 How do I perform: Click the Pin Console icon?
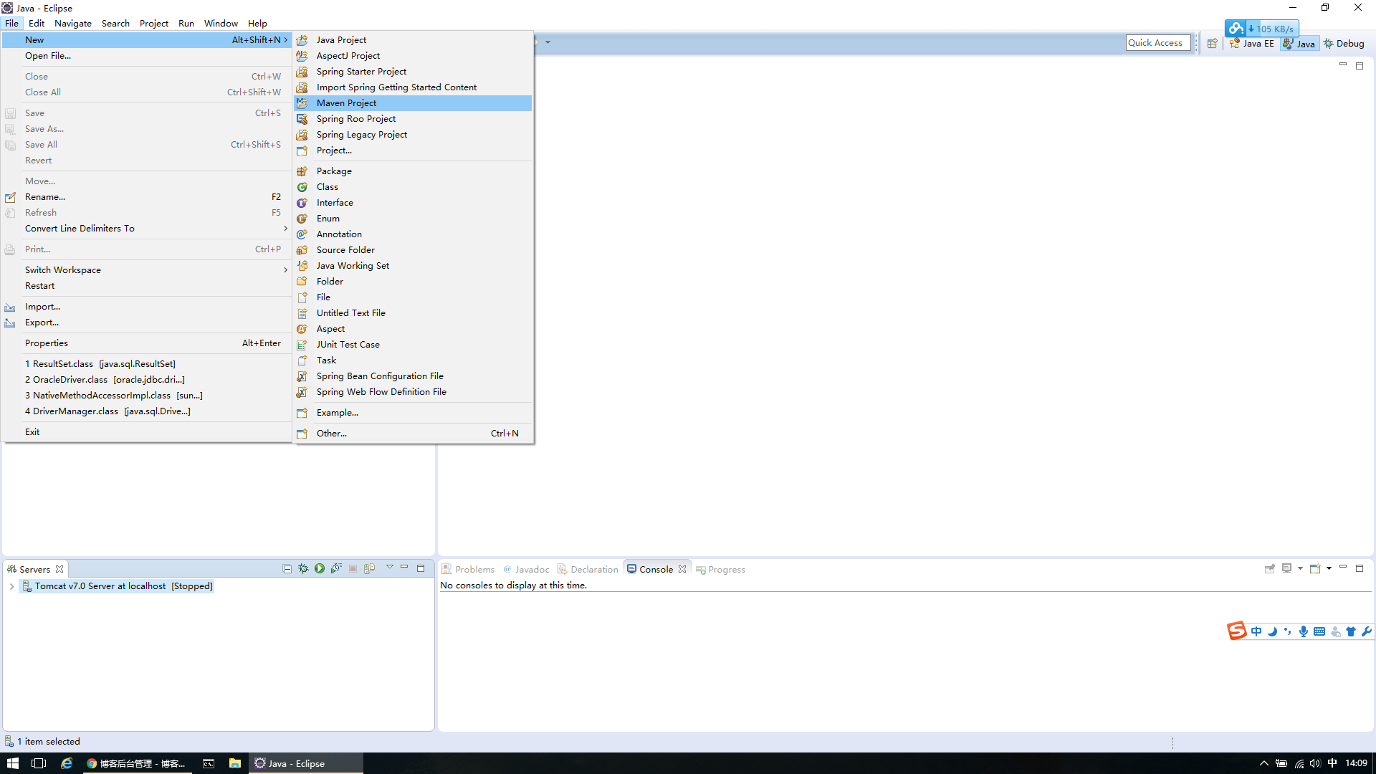(1270, 568)
